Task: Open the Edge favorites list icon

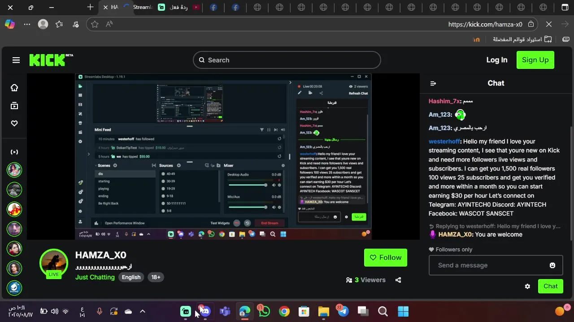Action: tap(59, 24)
